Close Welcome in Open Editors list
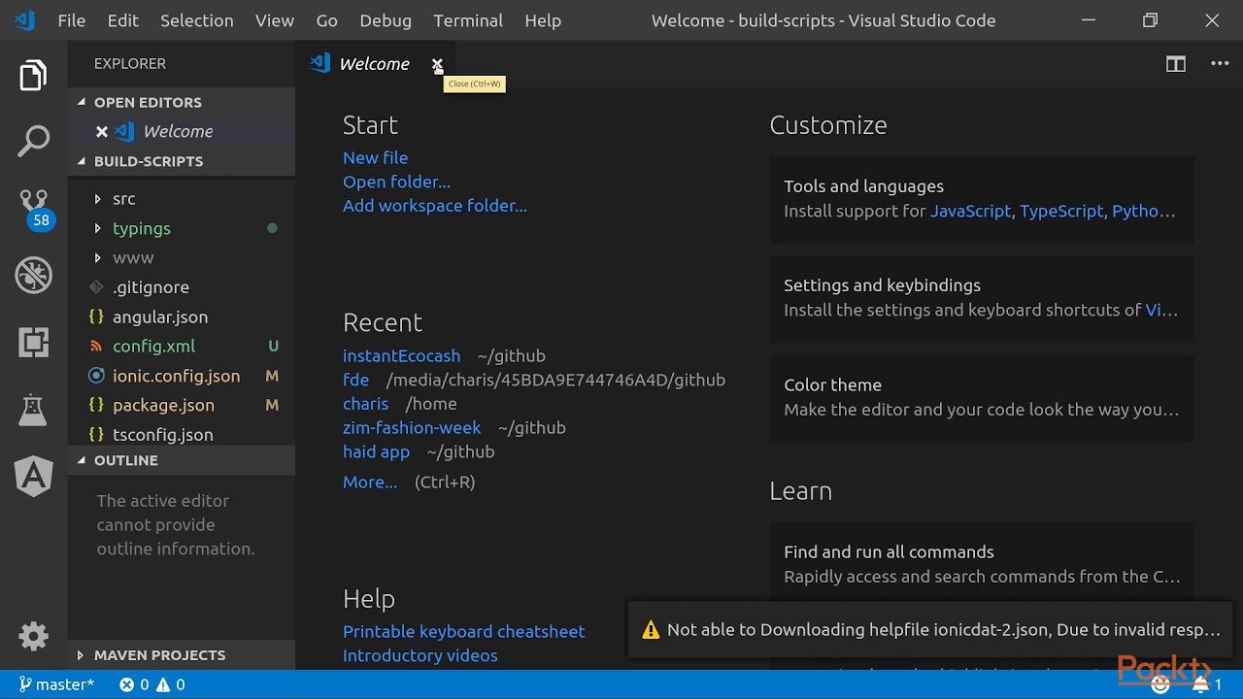 coord(102,132)
